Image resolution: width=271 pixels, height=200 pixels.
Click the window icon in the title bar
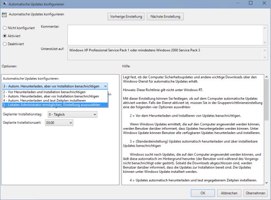(4, 3)
